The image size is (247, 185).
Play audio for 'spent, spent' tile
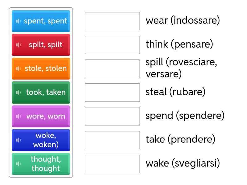point(18,21)
